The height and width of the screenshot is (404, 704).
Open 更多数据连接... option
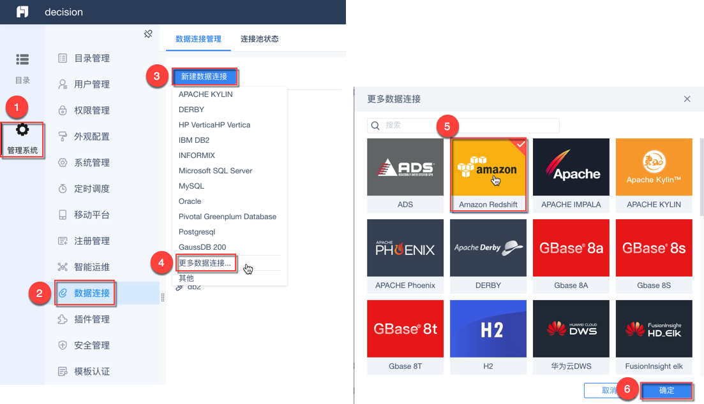[205, 263]
